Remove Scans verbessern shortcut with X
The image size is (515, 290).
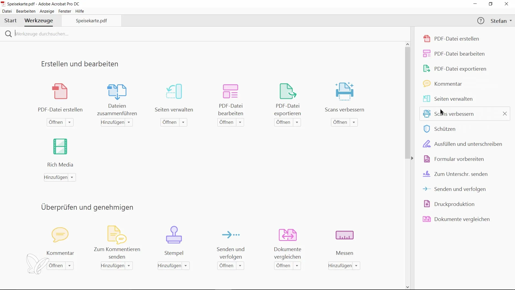[505, 114]
